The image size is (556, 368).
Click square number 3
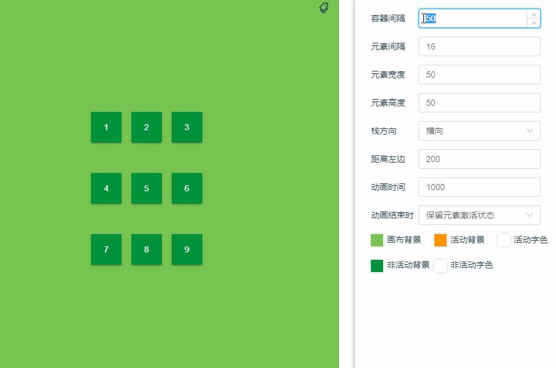[x=187, y=127]
